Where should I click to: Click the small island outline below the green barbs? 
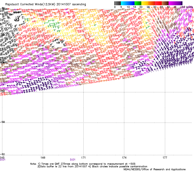pyautogui.click(x=58, y=43)
